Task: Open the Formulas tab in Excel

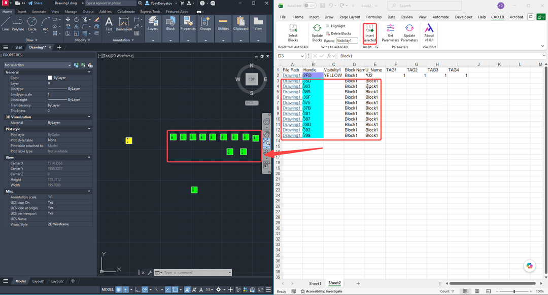Action: point(373,17)
